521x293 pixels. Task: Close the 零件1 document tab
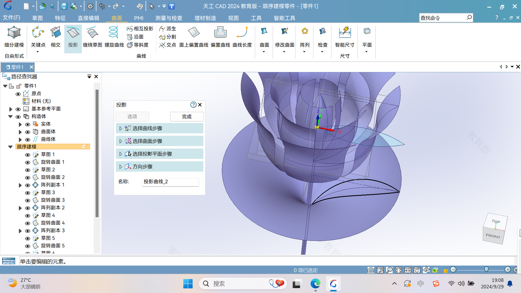click(31, 67)
